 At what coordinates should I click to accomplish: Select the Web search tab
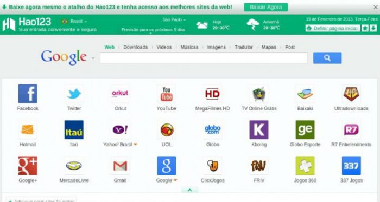(109, 47)
